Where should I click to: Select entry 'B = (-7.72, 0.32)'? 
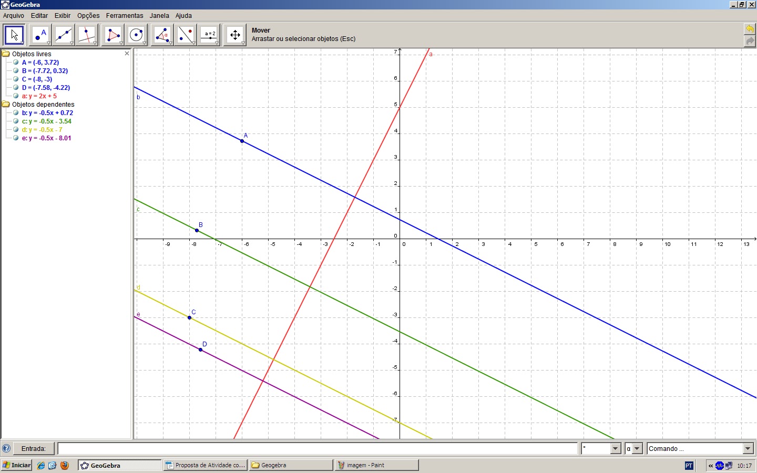tap(45, 71)
